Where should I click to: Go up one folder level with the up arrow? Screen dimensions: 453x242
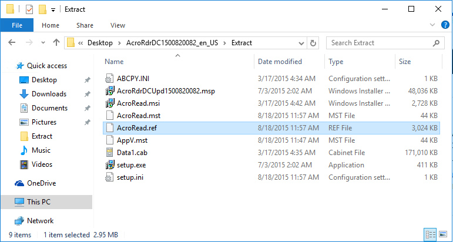pos(56,43)
